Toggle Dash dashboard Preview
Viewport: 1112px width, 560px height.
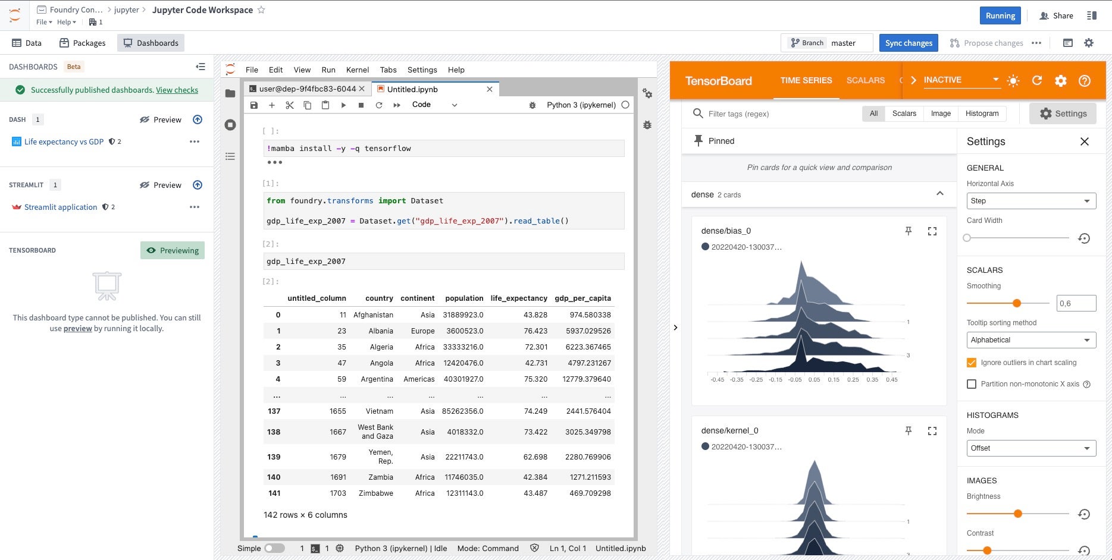point(161,119)
